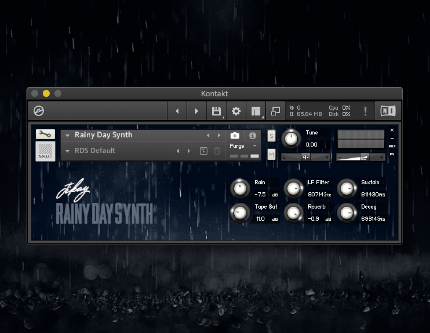The width and height of the screenshot is (430, 333).
Task: Click the instrument volume slider handle
Action: [x=364, y=157]
